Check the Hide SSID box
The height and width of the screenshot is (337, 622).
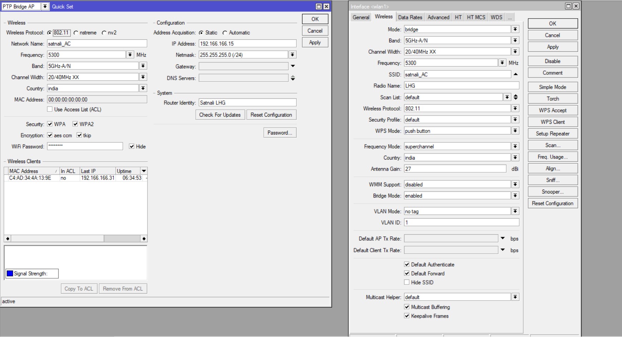(407, 282)
